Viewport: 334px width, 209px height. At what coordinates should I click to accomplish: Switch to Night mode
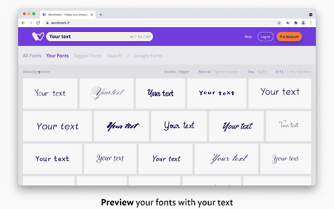262,72
